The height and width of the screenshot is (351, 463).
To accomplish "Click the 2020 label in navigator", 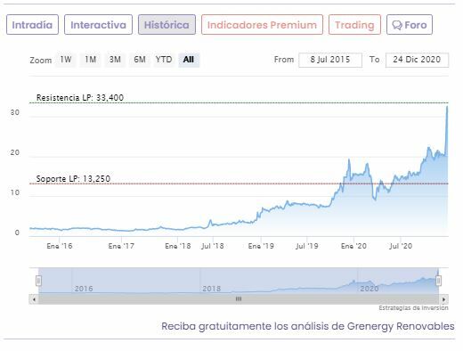I will [x=370, y=289].
